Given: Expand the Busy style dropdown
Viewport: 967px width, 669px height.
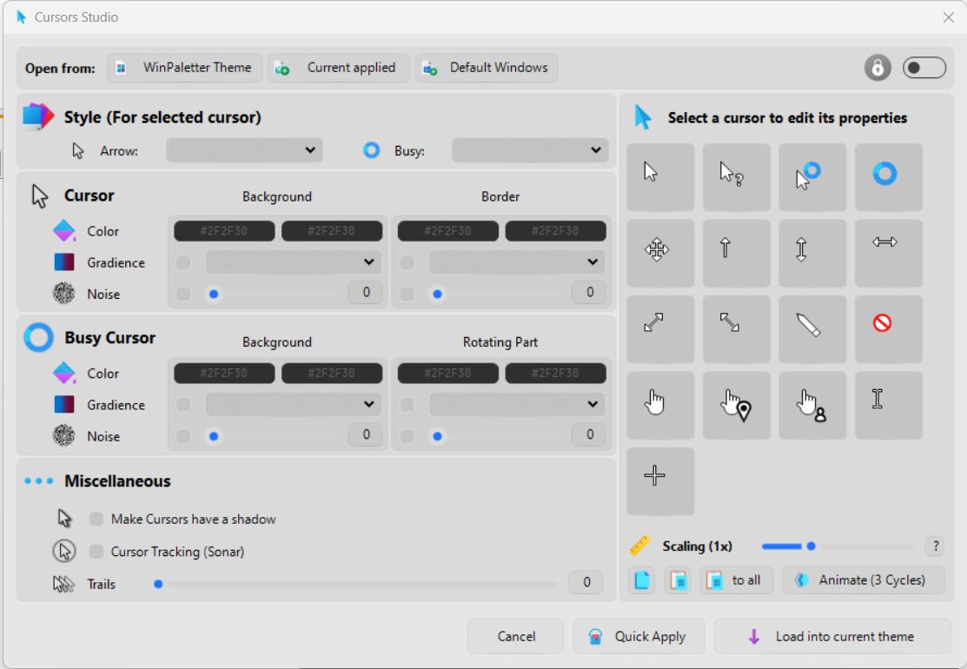Looking at the screenshot, I should coord(529,150).
